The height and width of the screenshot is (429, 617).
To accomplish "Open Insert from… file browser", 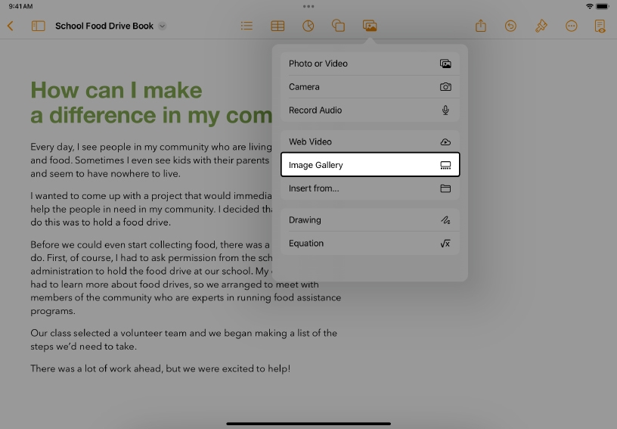I will coord(370,188).
